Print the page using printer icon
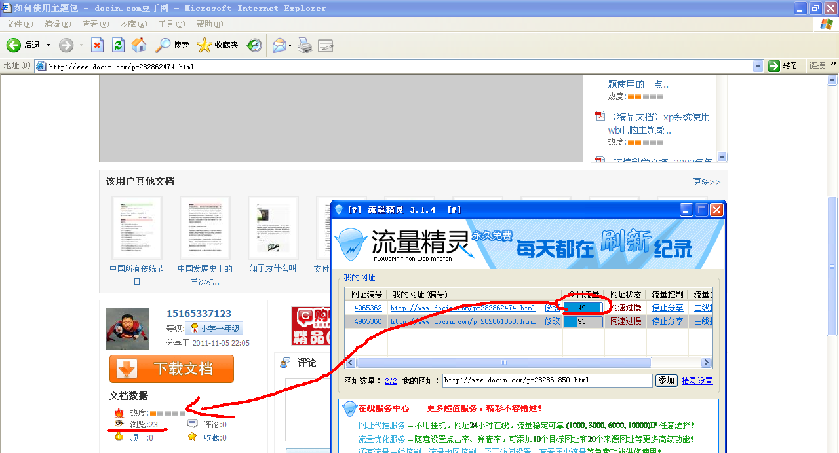 click(x=305, y=45)
